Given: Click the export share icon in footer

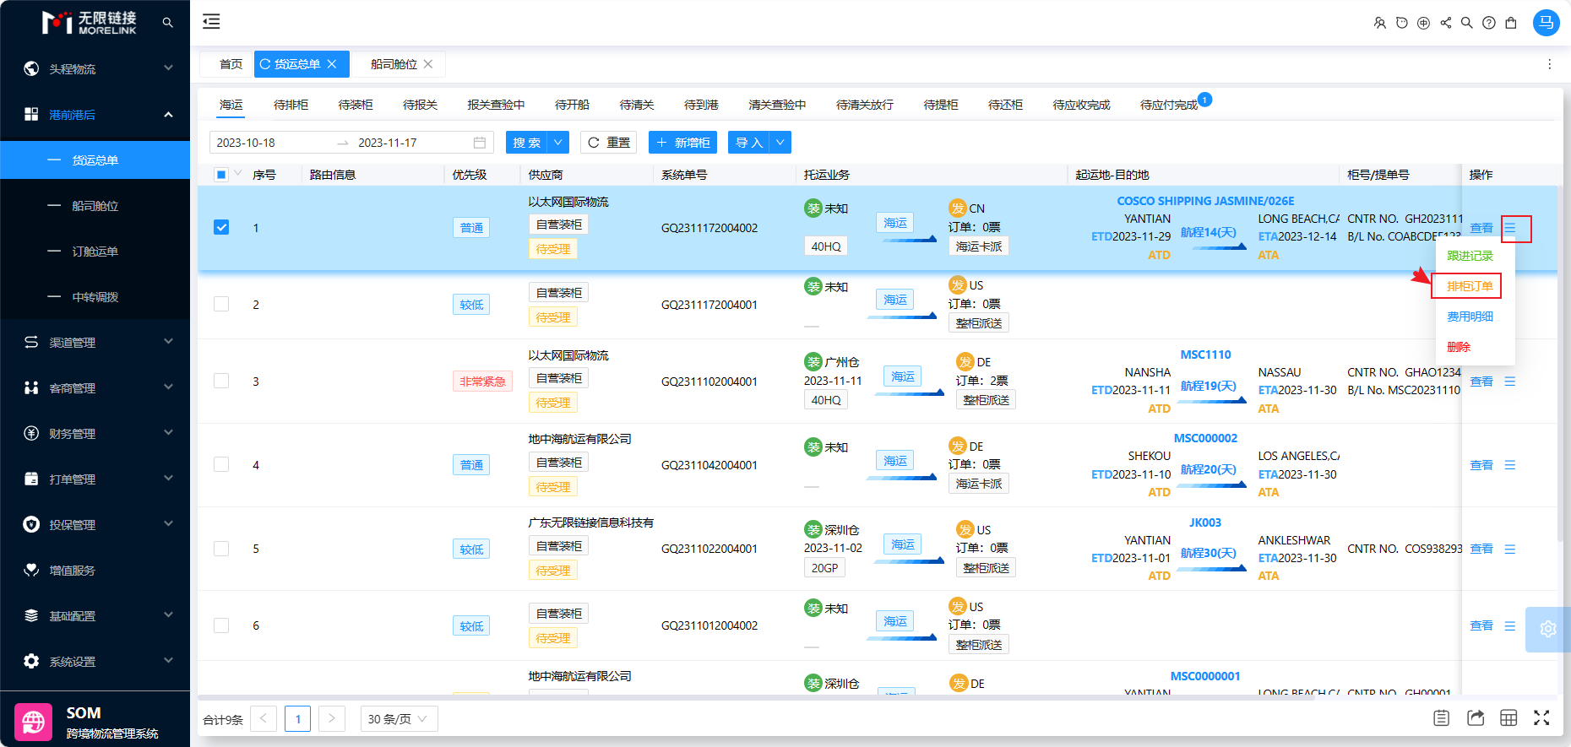Looking at the screenshot, I should (1476, 718).
